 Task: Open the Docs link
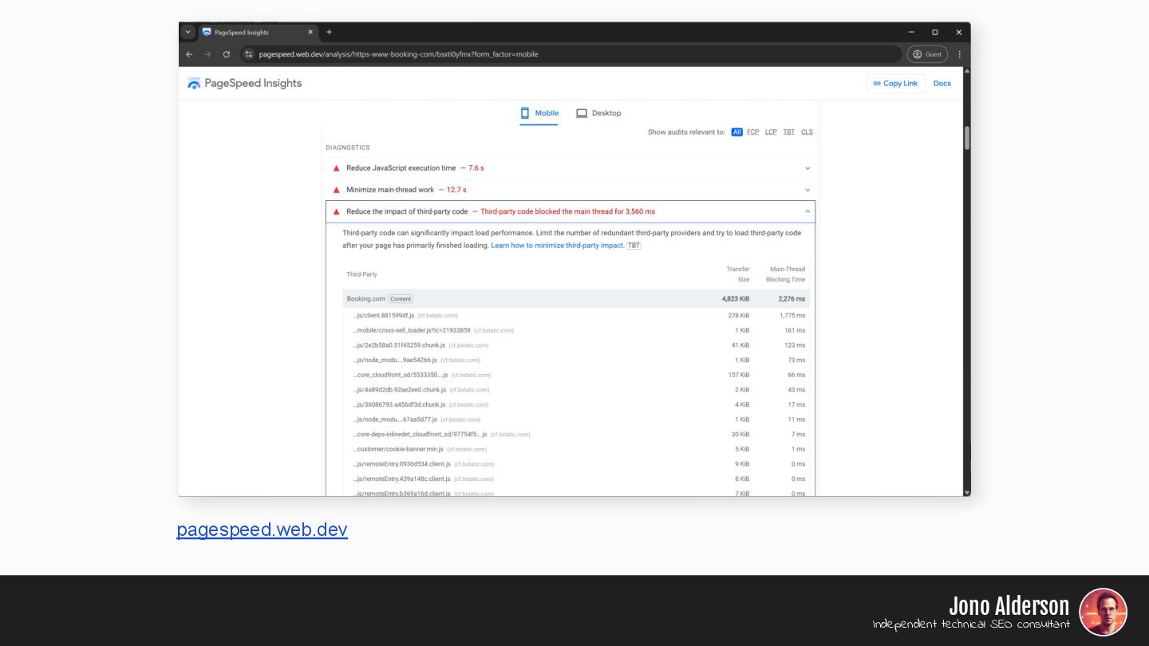942,83
